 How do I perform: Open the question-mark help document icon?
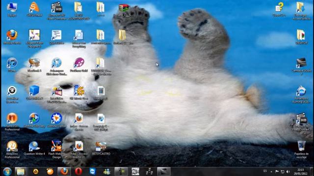[279, 7]
